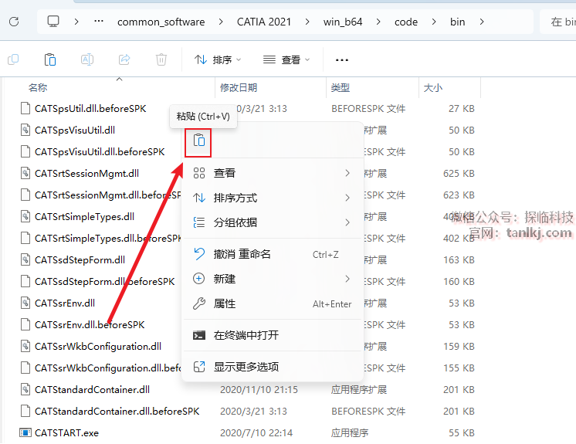Select the file CATStandardContainer.dll.beforeSPK
This screenshot has height=444, width=576.
tap(117, 412)
